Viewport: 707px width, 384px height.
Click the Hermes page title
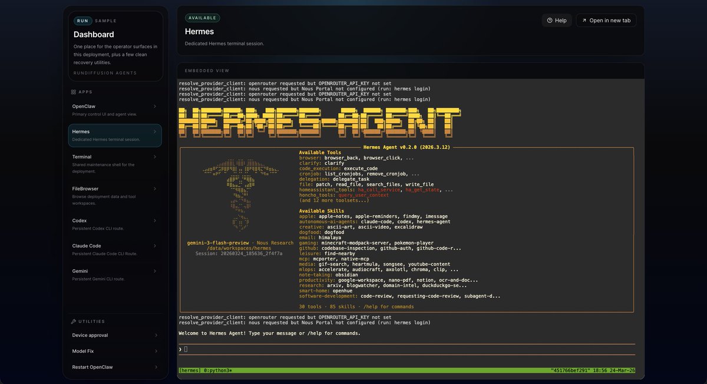click(x=199, y=31)
